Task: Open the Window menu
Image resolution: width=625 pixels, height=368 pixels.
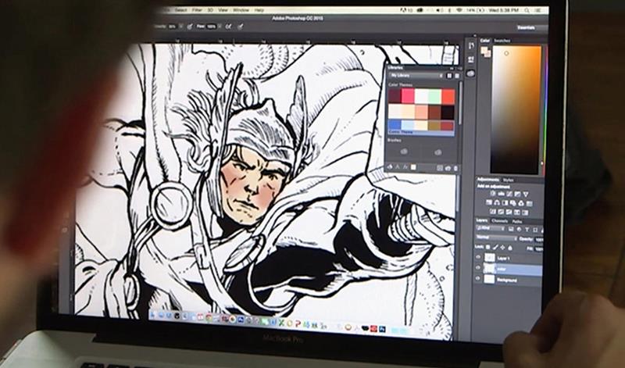Action: pos(241,10)
